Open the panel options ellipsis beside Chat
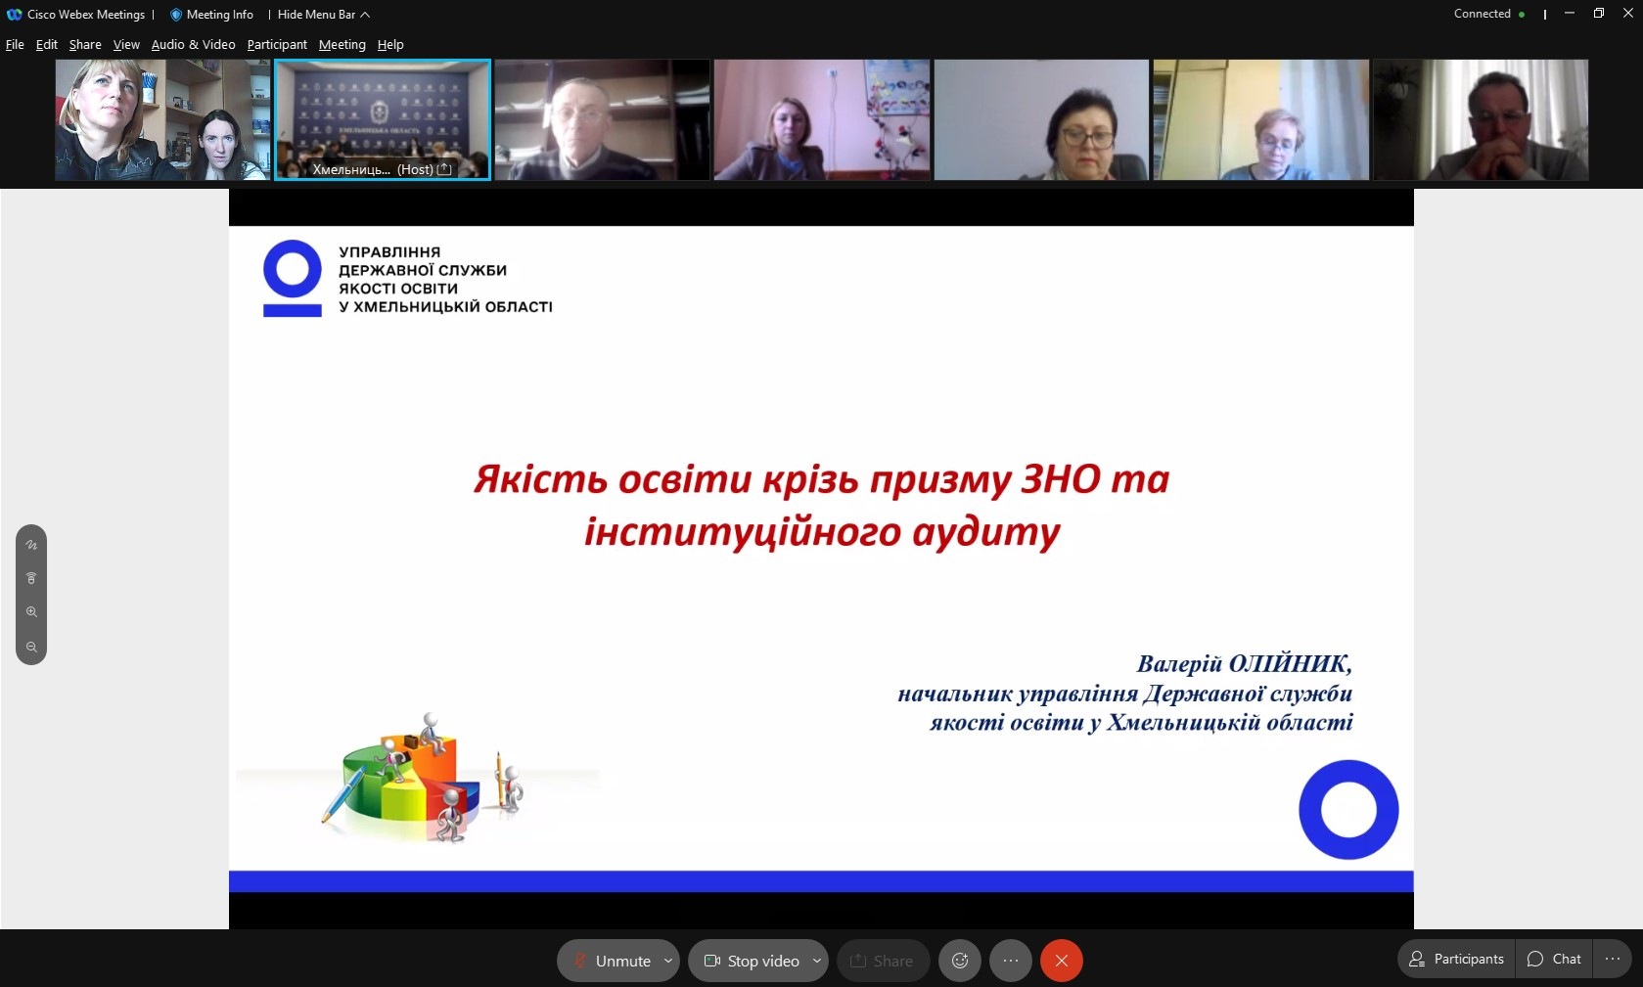 (x=1612, y=959)
